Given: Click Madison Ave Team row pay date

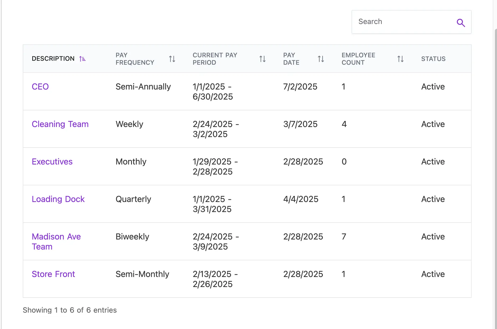Looking at the screenshot, I should click(x=303, y=237).
